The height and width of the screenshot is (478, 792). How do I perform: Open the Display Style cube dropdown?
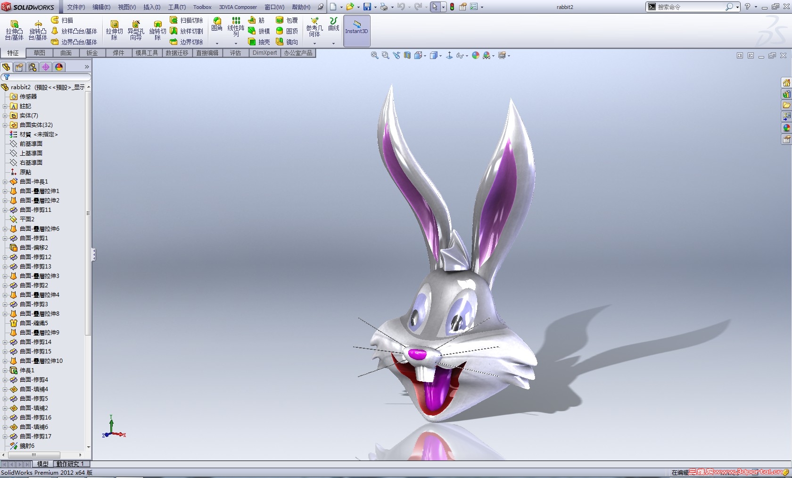click(441, 56)
